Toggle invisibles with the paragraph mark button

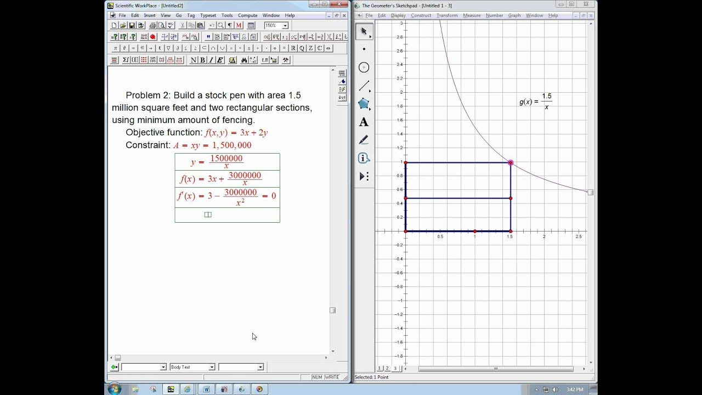(230, 26)
